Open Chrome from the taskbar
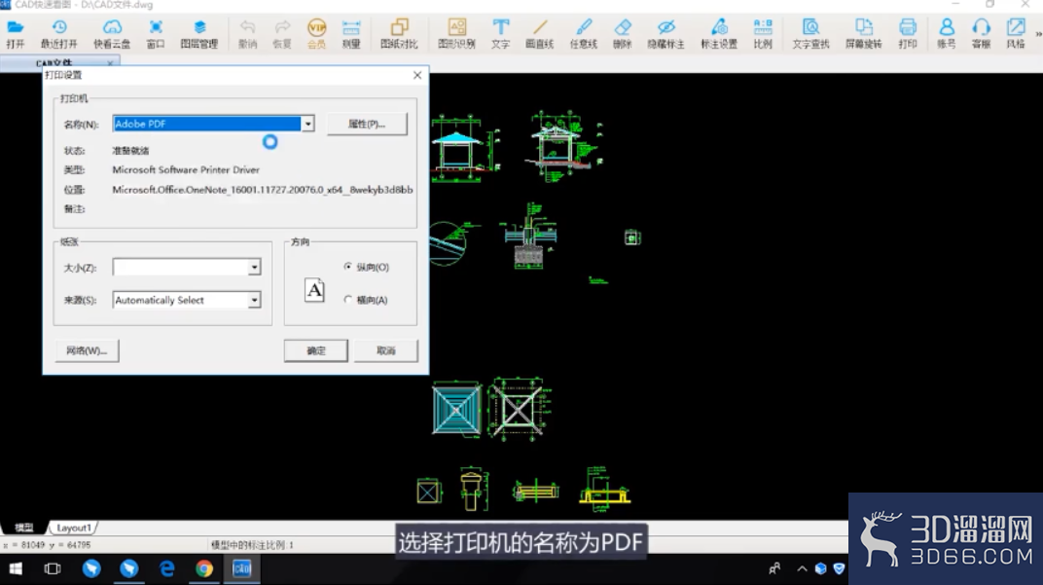 click(204, 568)
